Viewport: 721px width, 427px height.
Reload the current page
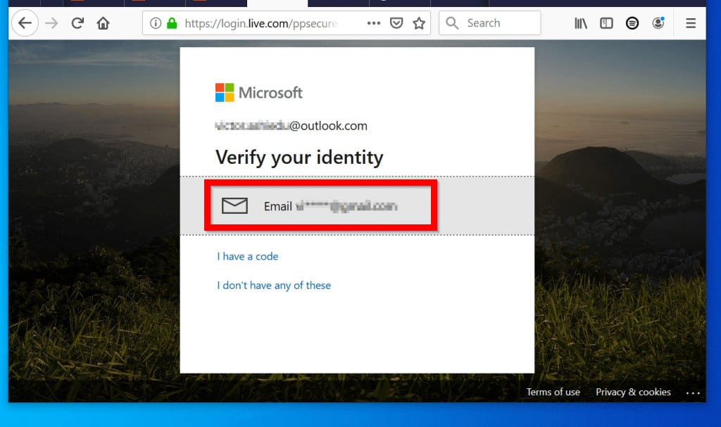click(77, 23)
